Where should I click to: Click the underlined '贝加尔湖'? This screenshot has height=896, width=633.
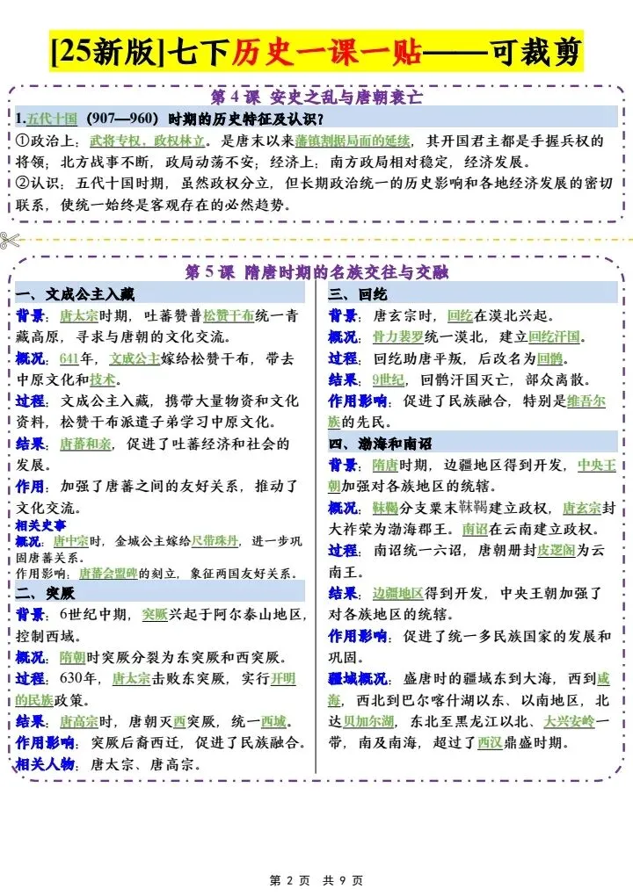coord(369,721)
